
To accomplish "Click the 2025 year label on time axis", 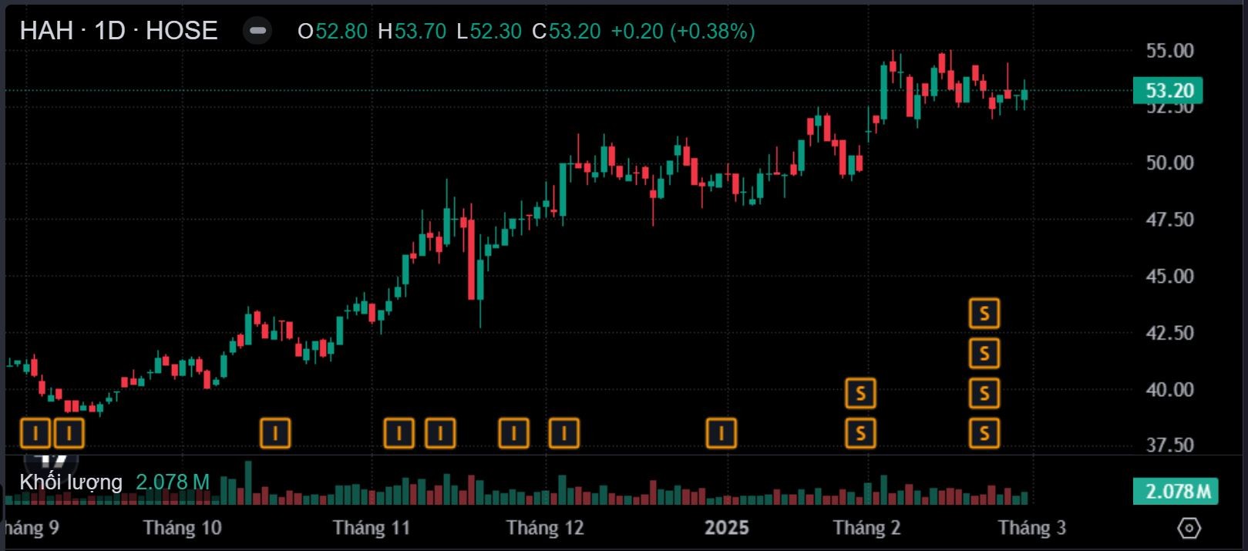I will click(726, 528).
